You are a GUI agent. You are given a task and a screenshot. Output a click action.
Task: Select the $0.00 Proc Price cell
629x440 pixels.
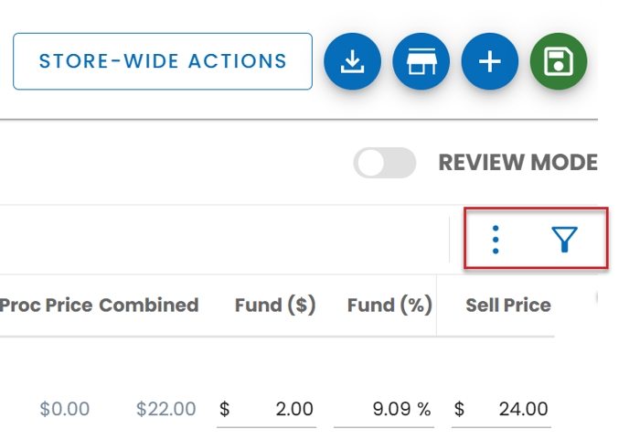[65, 409]
